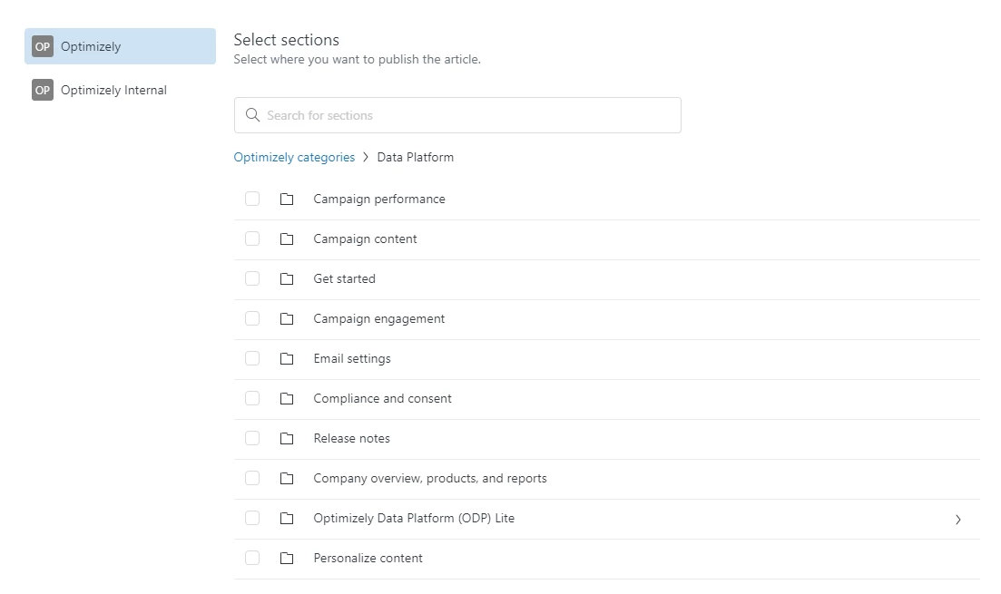Screen dimensions: 1001x594
Task: Click the breadcrumb chevron before Data Platform
Action: pyautogui.click(x=366, y=158)
